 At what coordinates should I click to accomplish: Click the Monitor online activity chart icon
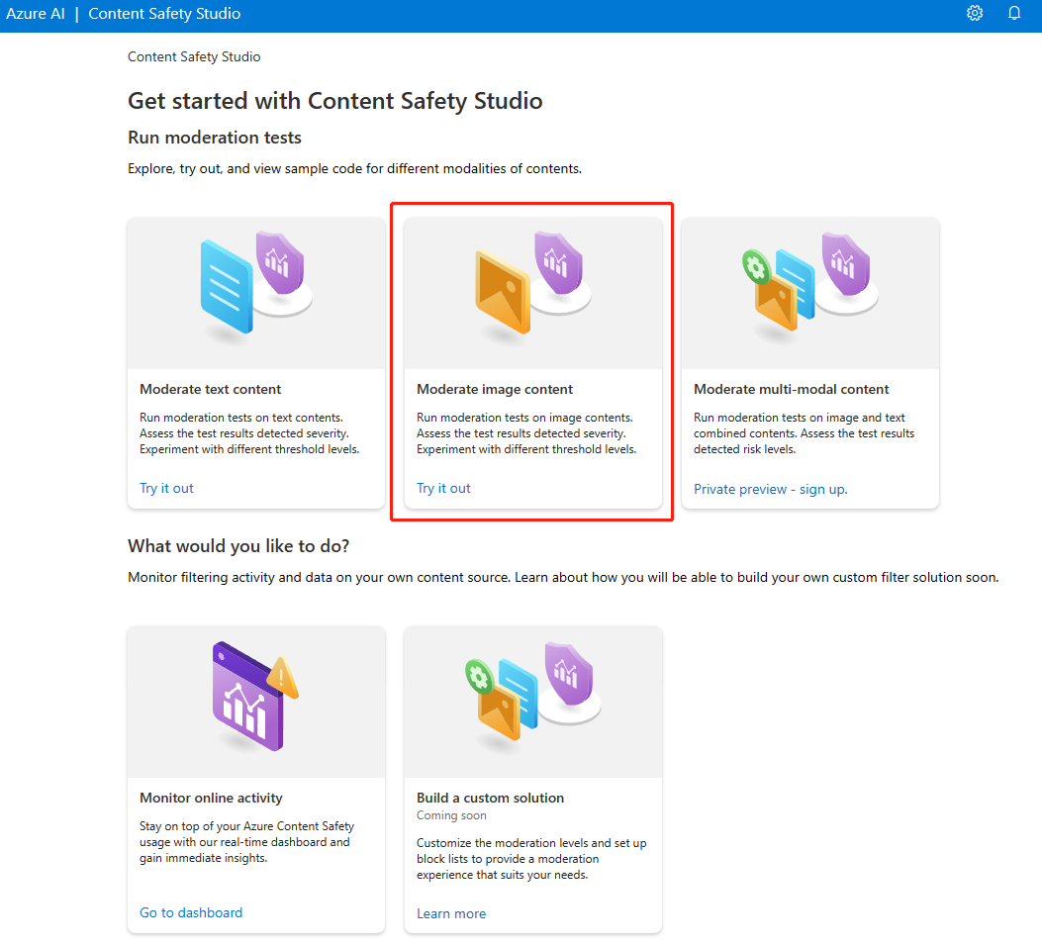pos(248,697)
